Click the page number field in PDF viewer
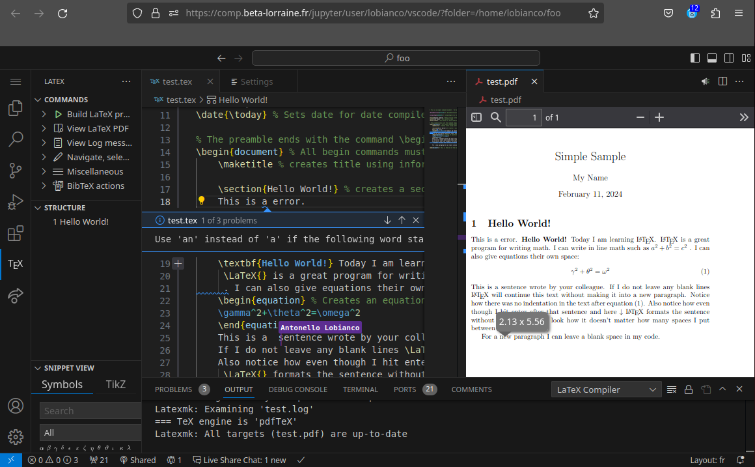The height and width of the screenshot is (467, 755). 524,117
